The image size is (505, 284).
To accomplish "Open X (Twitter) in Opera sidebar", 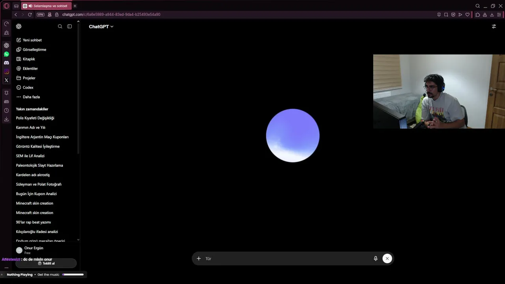I will (6, 80).
